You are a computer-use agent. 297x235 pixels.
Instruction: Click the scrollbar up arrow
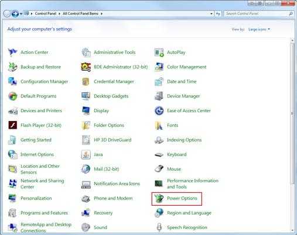(x=292, y=40)
